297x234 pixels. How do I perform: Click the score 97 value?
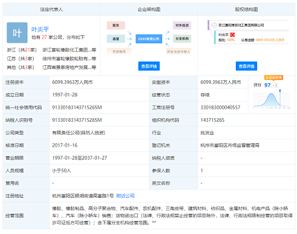(267, 85)
